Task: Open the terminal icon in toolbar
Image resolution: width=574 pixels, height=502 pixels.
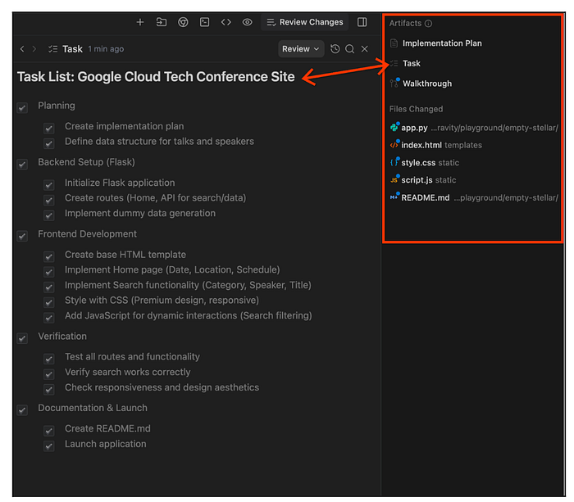Action: pos(205,22)
